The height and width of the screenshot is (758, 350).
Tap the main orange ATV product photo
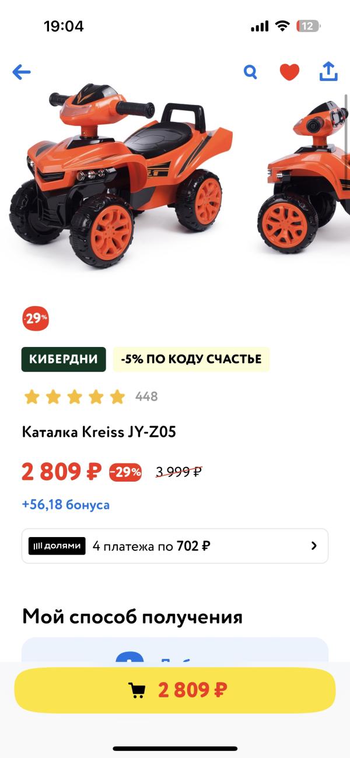point(121,175)
